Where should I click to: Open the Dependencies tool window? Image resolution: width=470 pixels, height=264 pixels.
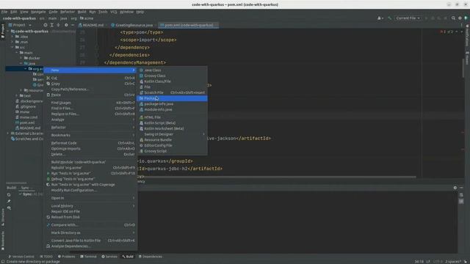click(x=150, y=257)
